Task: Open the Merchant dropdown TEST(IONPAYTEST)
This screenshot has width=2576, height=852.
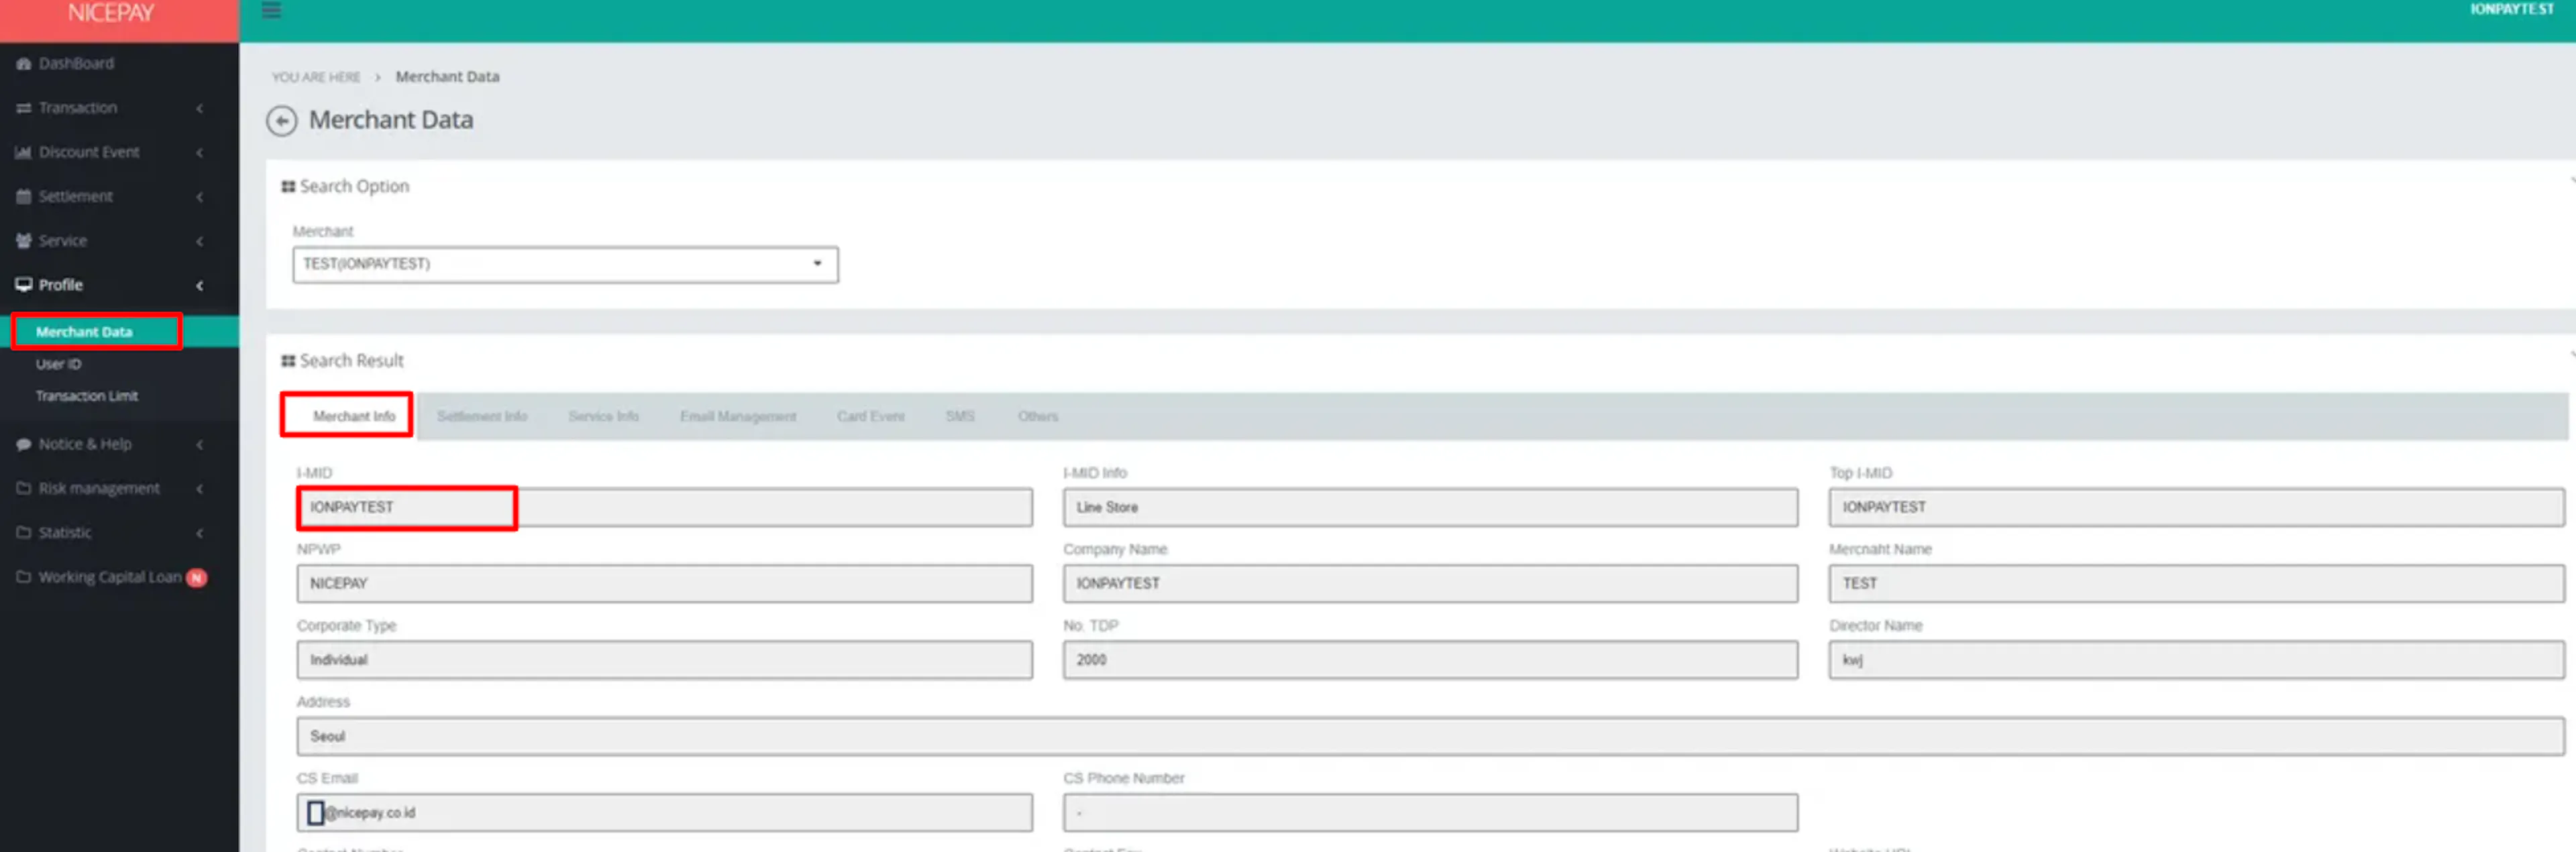Action: pos(565,265)
